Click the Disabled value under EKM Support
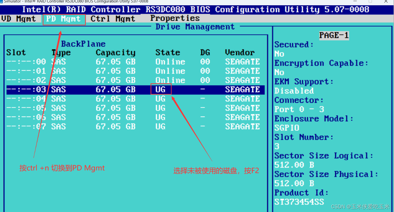Screen dimensions: 394x212 (294, 91)
